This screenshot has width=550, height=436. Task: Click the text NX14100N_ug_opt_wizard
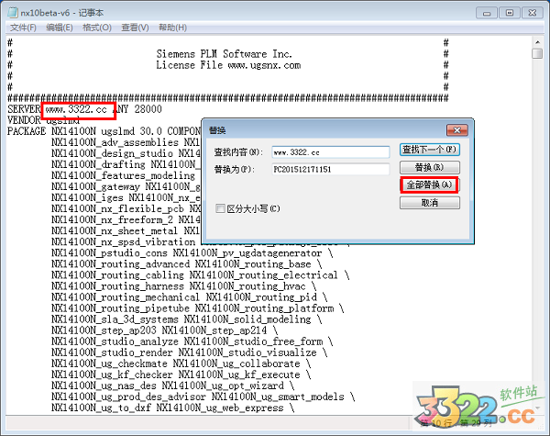[223, 386]
